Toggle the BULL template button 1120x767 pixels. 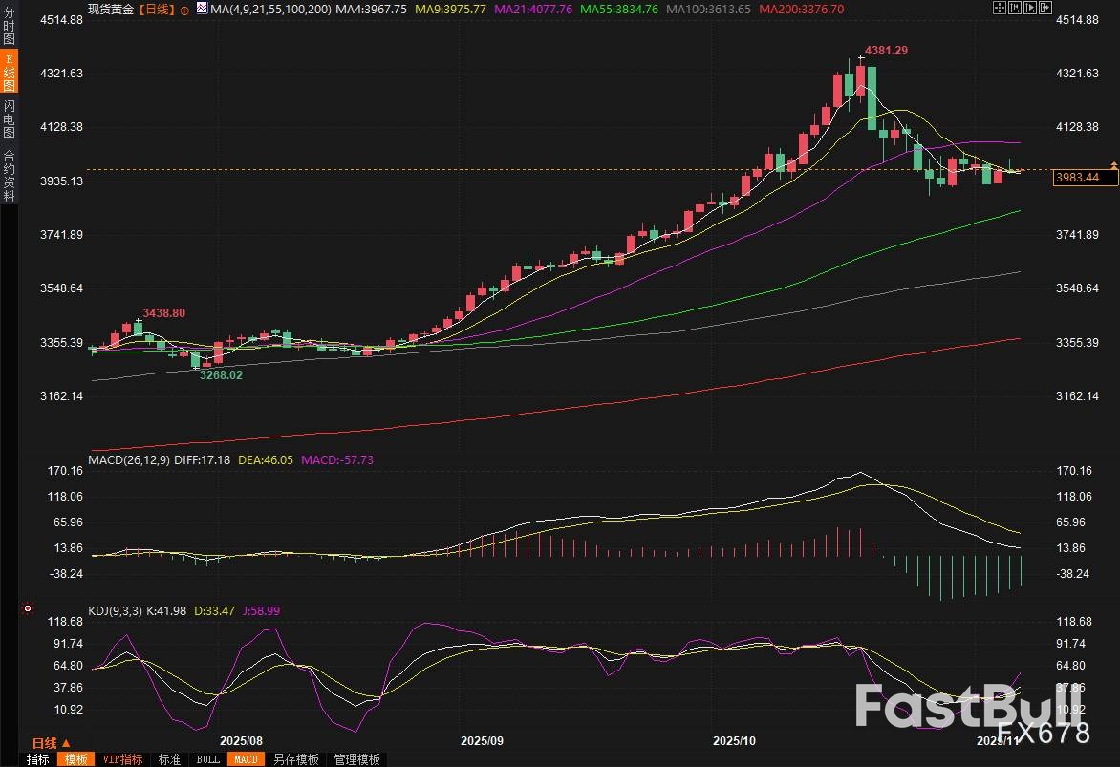[207, 759]
